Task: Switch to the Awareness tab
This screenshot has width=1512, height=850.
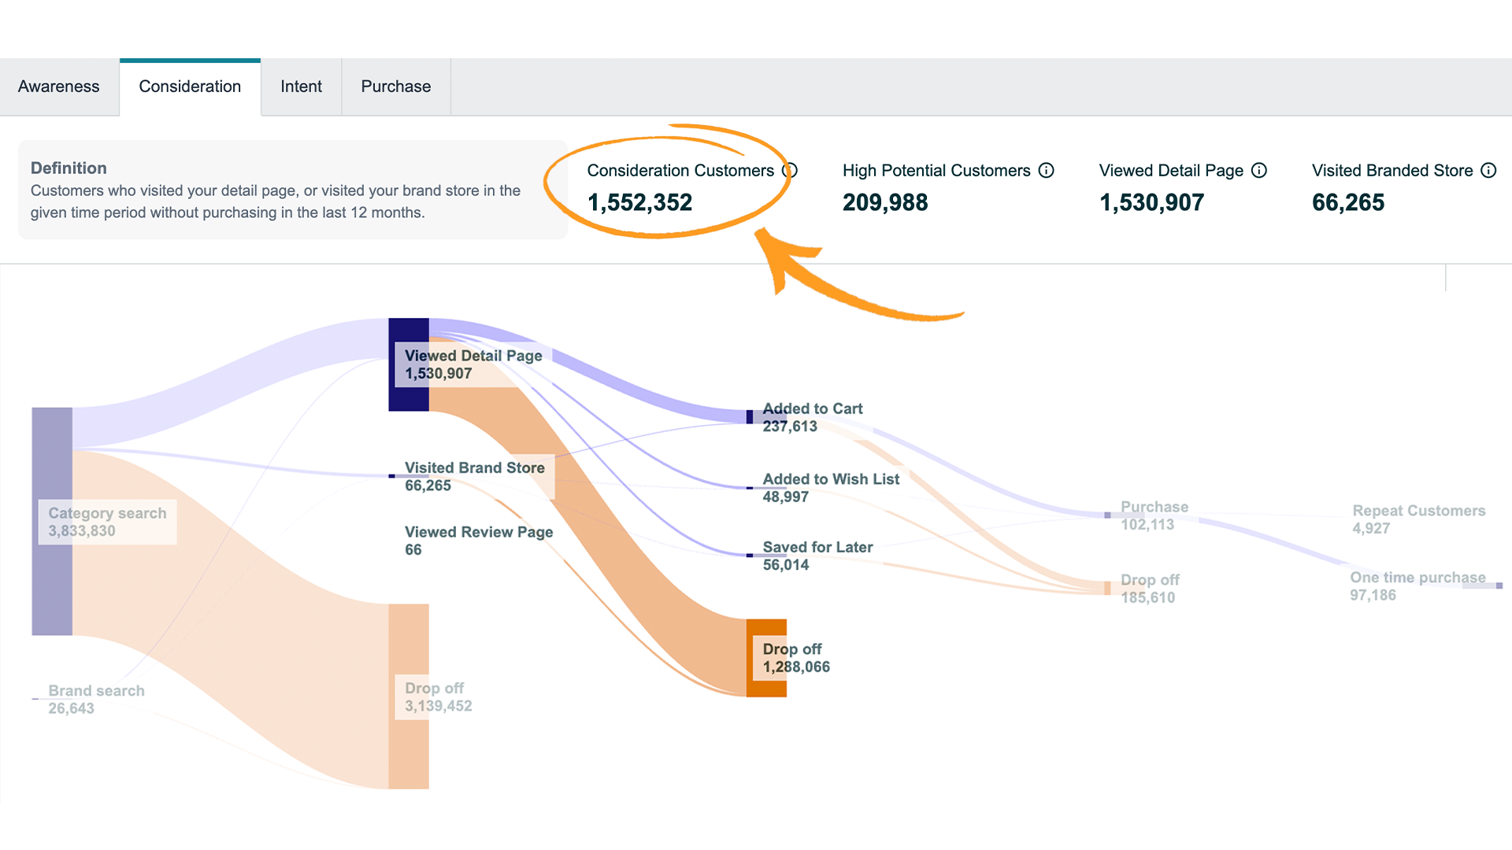Action: point(58,87)
